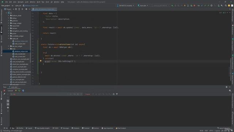Screen dimensions: 234x132
Task: Hide the Project panel with minus icon
Action: (29, 9)
